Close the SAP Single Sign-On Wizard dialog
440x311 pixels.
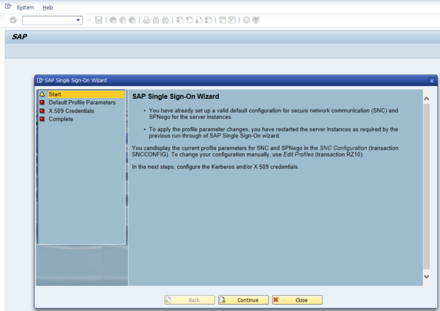point(431,81)
